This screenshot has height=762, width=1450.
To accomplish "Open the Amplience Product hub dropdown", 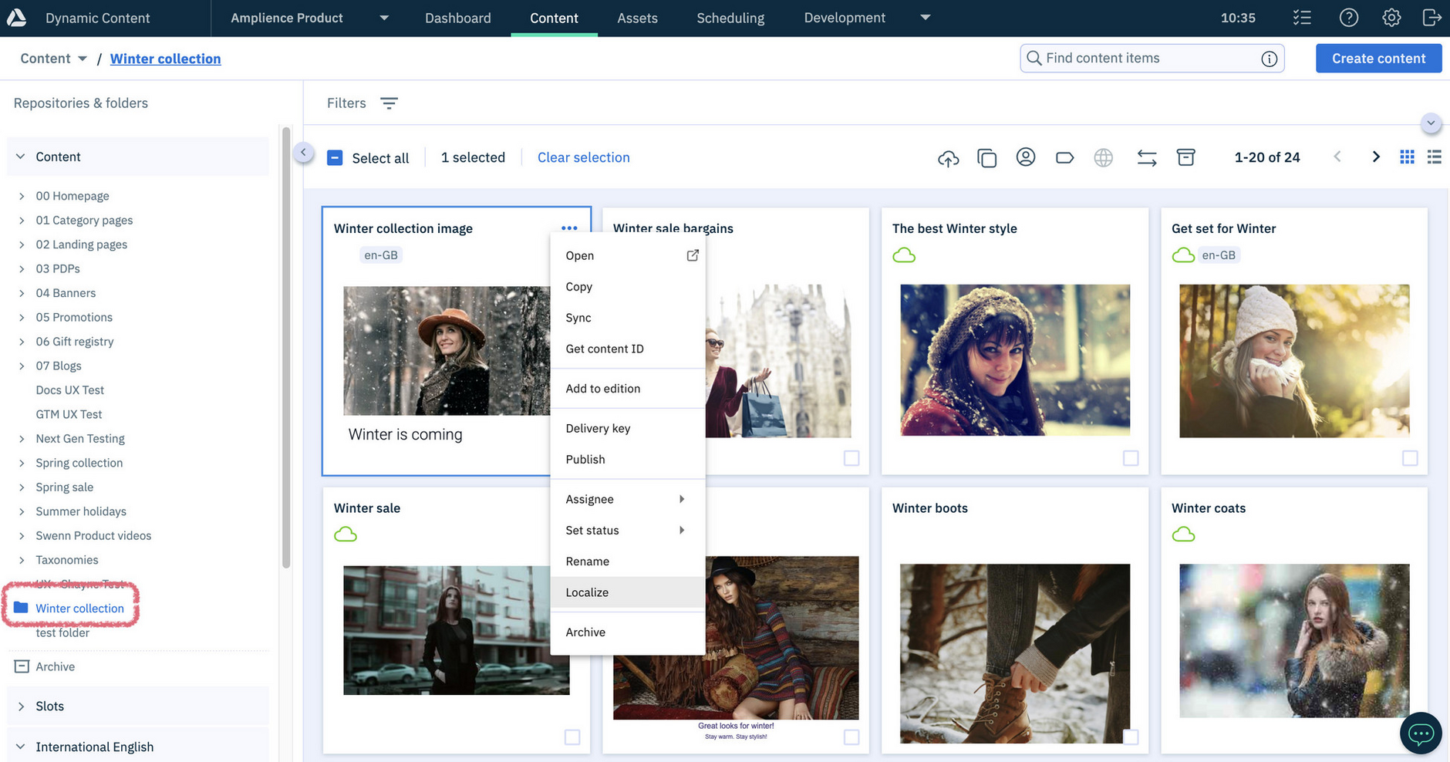I will pyautogui.click(x=384, y=18).
